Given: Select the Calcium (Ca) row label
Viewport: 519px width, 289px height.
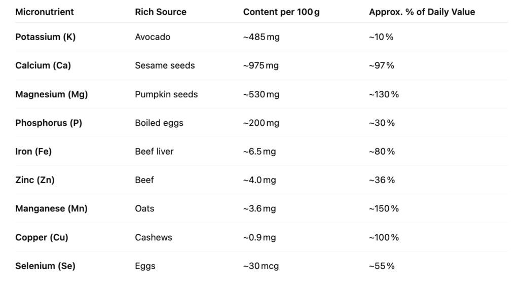Looking at the screenshot, I should [43, 65].
